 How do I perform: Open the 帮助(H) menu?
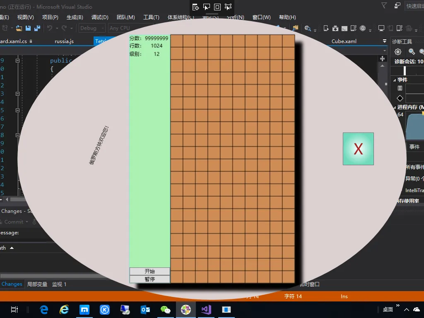[287, 17]
